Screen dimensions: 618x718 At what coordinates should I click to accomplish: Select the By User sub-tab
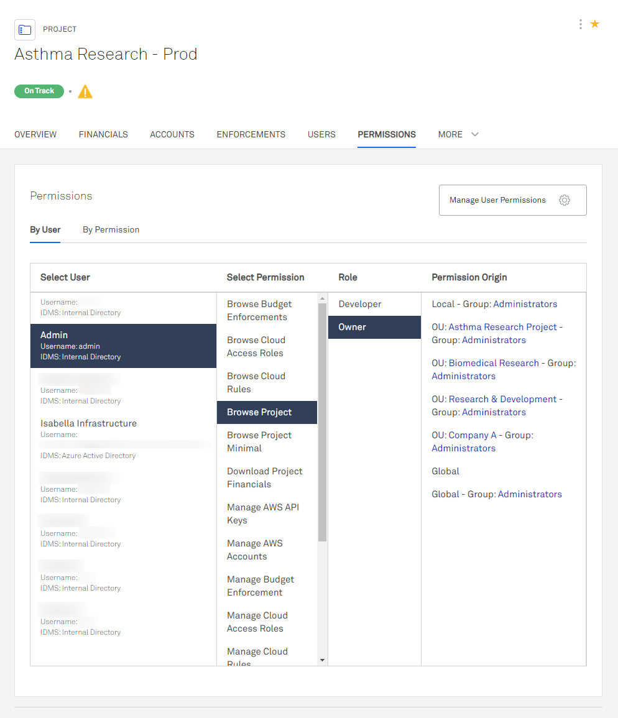tap(45, 229)
